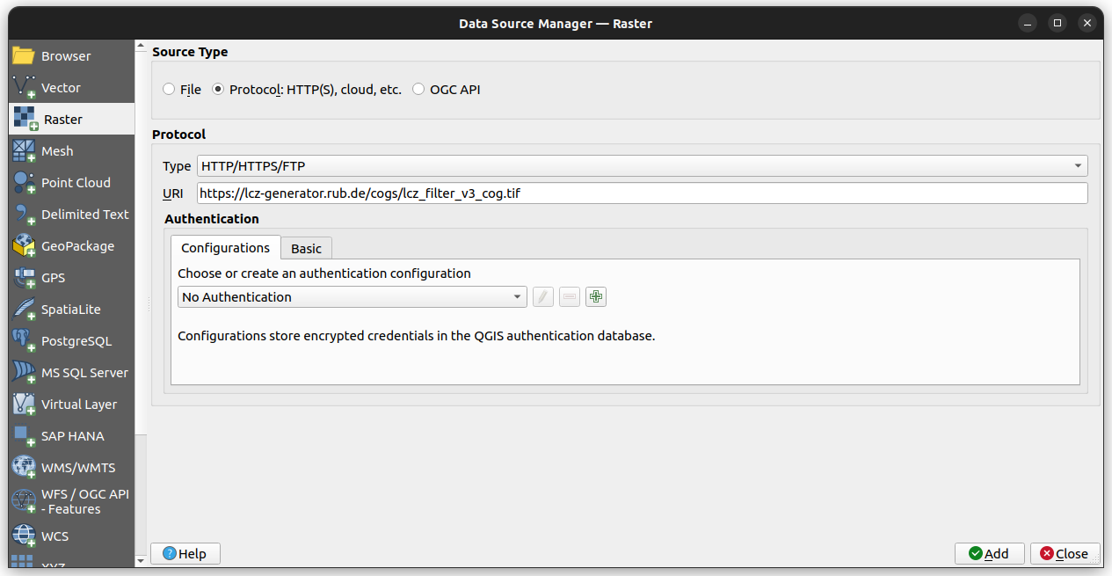Switch to the Configurations tab
The height and width of the screenshot is (576, 1112).
(x=226, y=248)
